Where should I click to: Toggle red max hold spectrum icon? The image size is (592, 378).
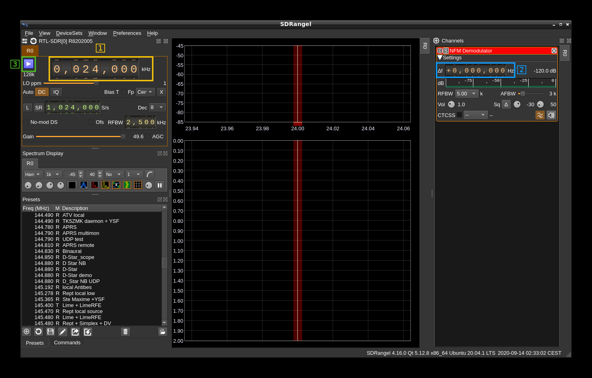94,185
